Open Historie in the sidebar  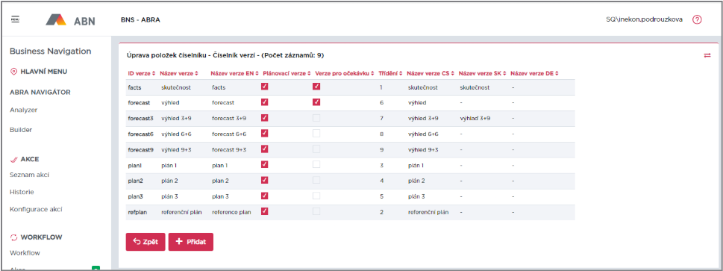22,192
